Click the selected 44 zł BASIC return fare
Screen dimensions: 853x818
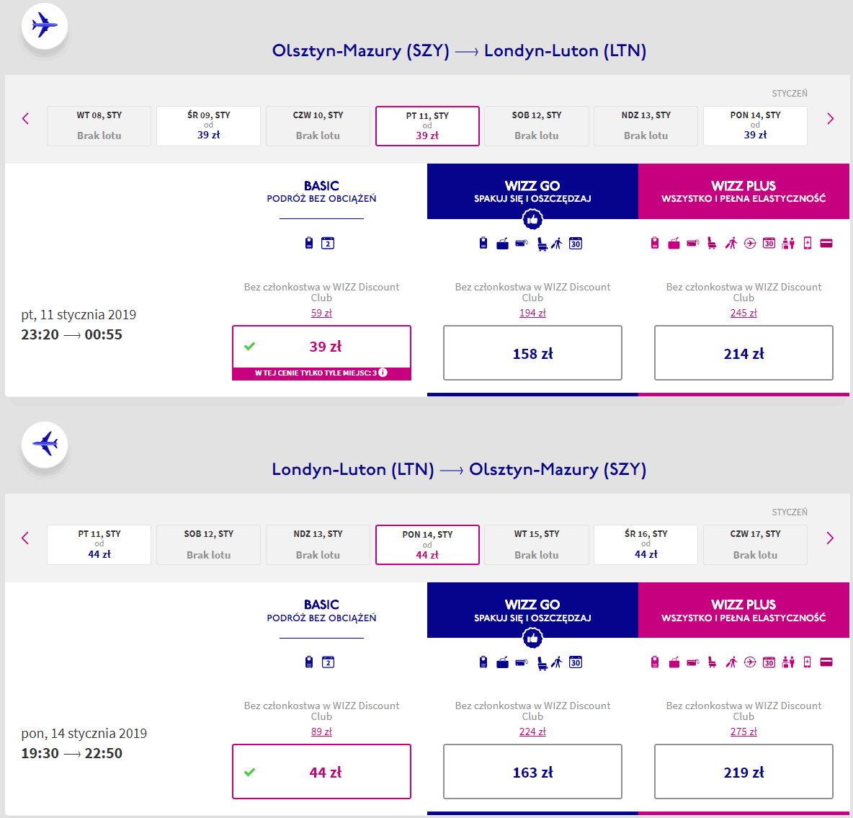(321, 772)
